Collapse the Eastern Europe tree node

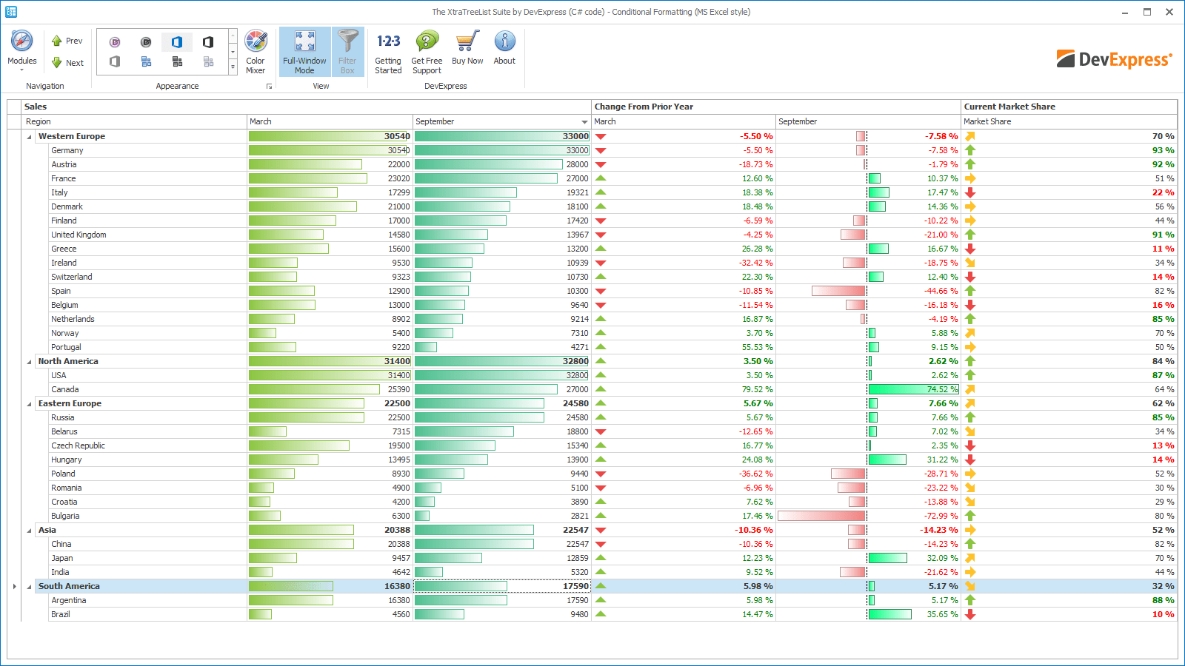tap(30, 404)
